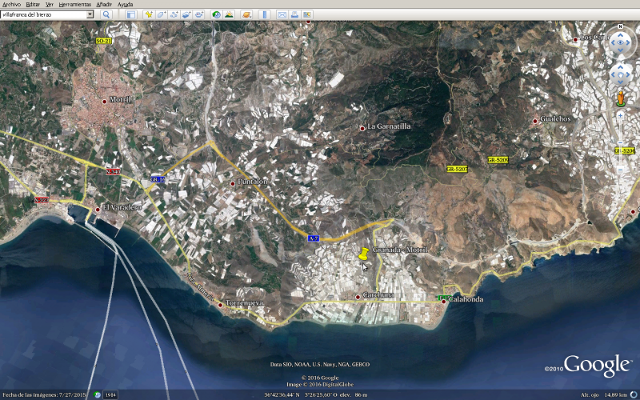This screenshot has width=640, height=400.
Task: Add a placemark with the pushpin icon
Action: click(x=149, y=14)
